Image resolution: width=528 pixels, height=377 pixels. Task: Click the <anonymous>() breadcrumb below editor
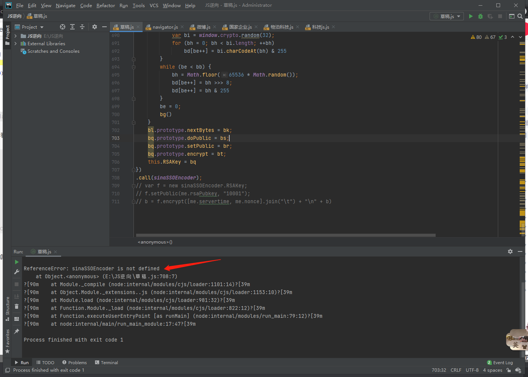[x=155, y=242]
